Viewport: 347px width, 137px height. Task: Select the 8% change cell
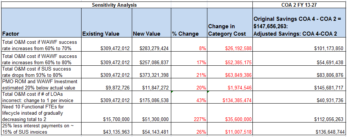click(x=189, y=45)
